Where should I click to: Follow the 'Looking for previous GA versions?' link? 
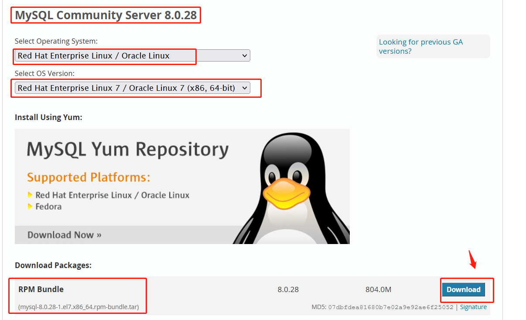(421, 46)
